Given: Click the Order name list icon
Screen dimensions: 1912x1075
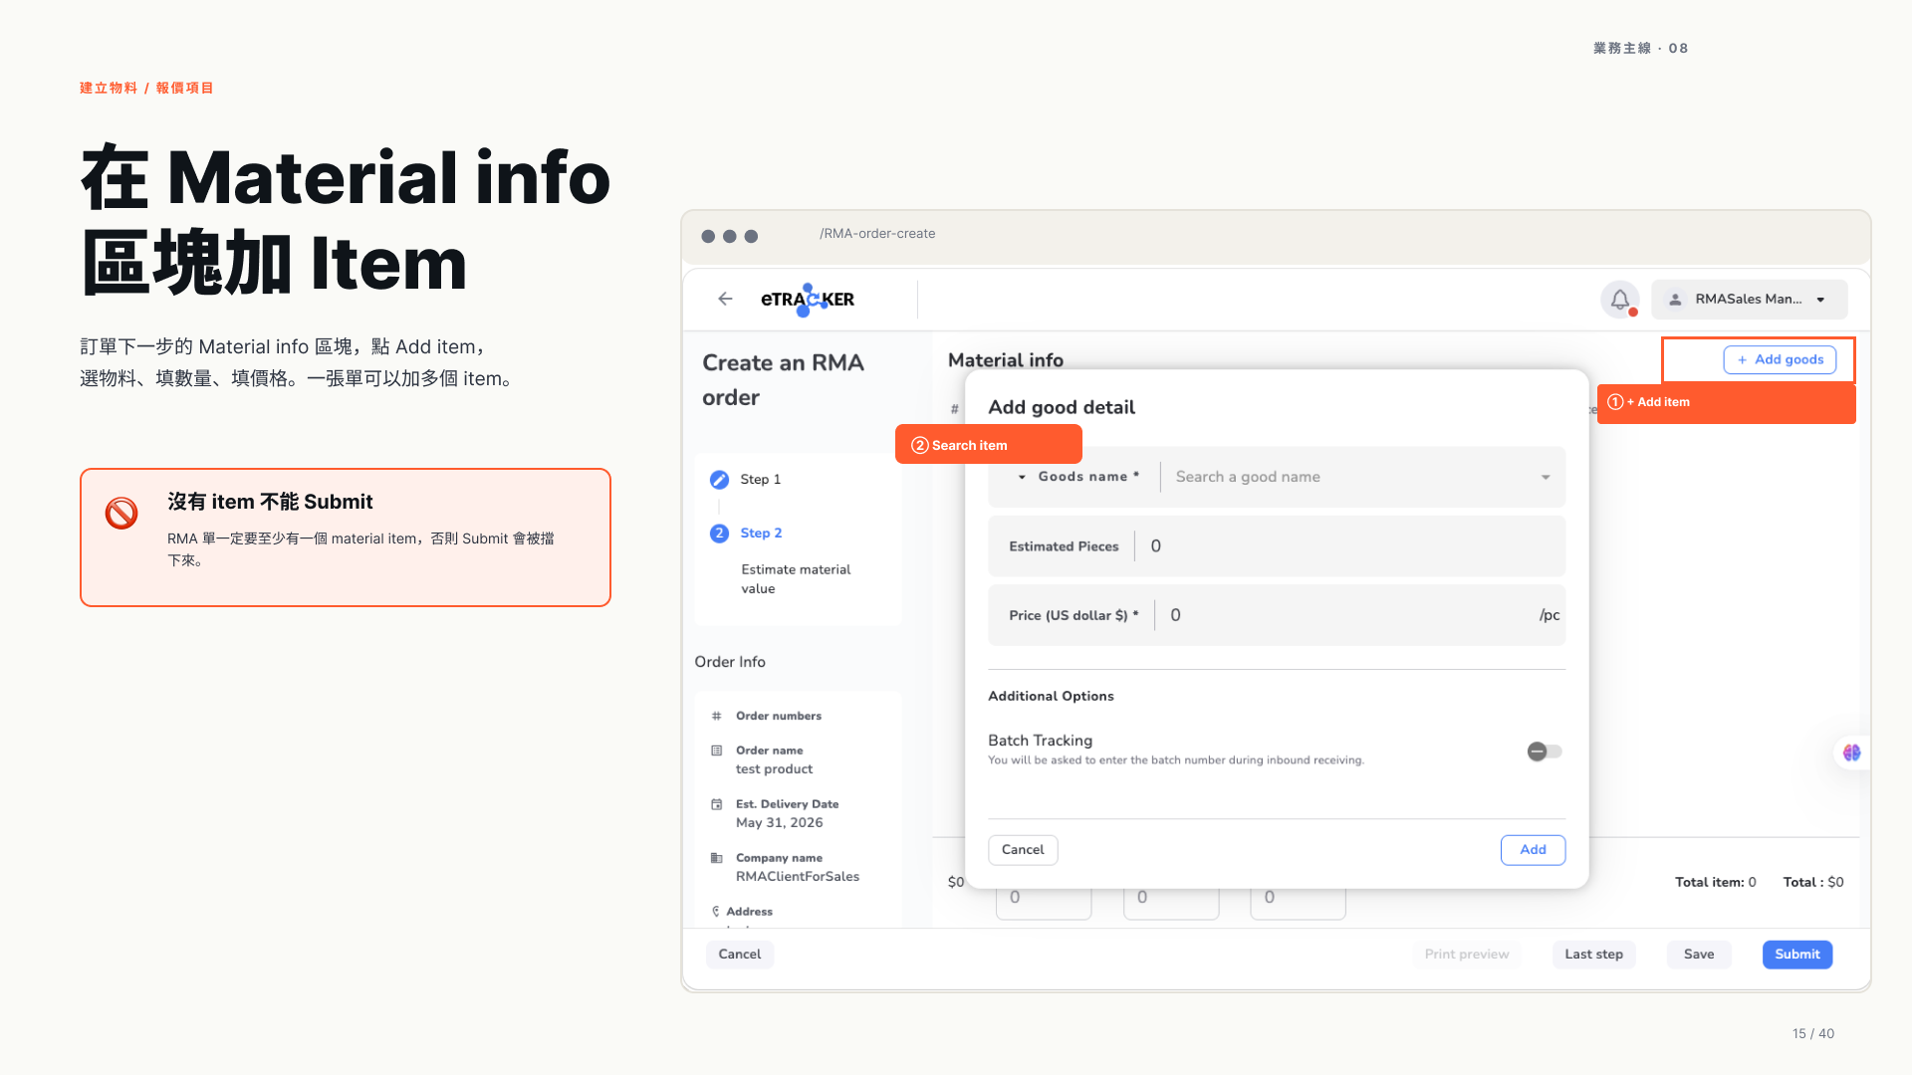Looking at the screenshot, I should coord(716,751).
